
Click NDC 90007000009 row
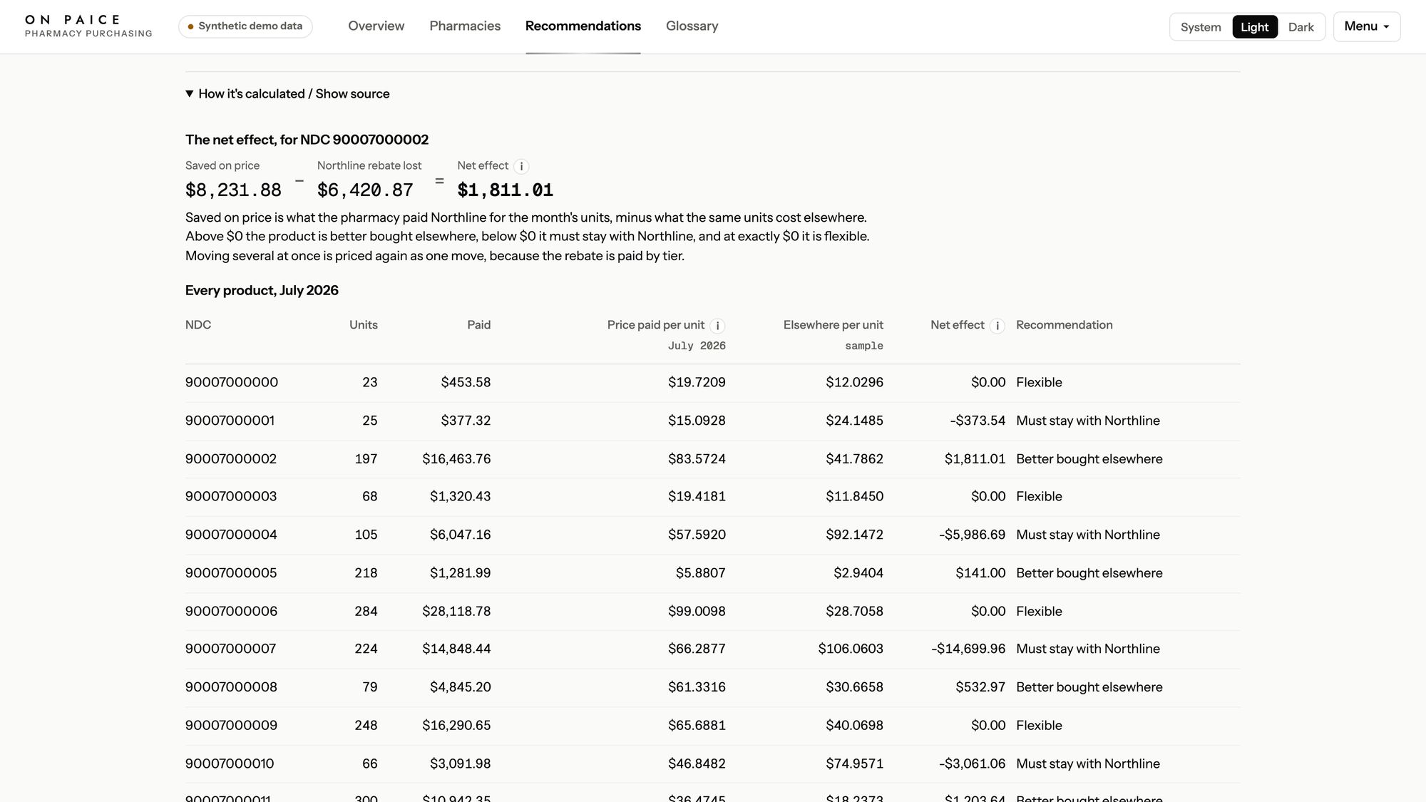point(713,726)
